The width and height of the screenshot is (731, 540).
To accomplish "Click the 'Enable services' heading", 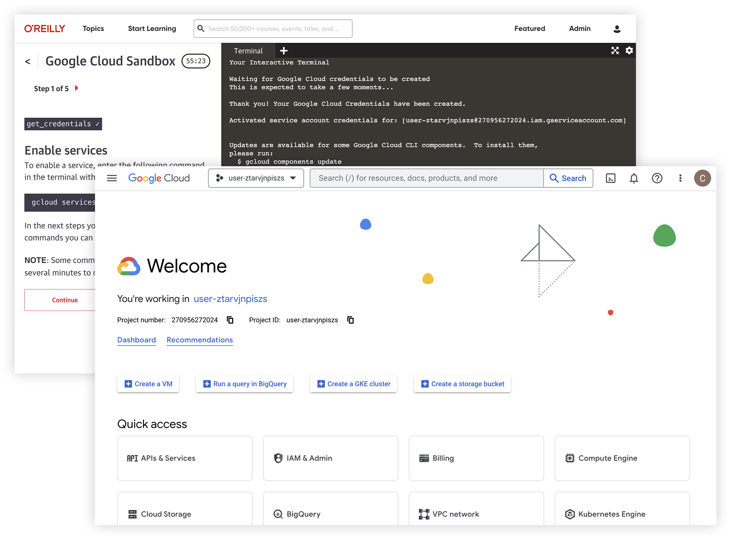I will click(66, 150).
